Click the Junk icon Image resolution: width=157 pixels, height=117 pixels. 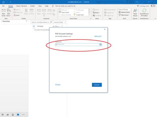tap(15, 15)
